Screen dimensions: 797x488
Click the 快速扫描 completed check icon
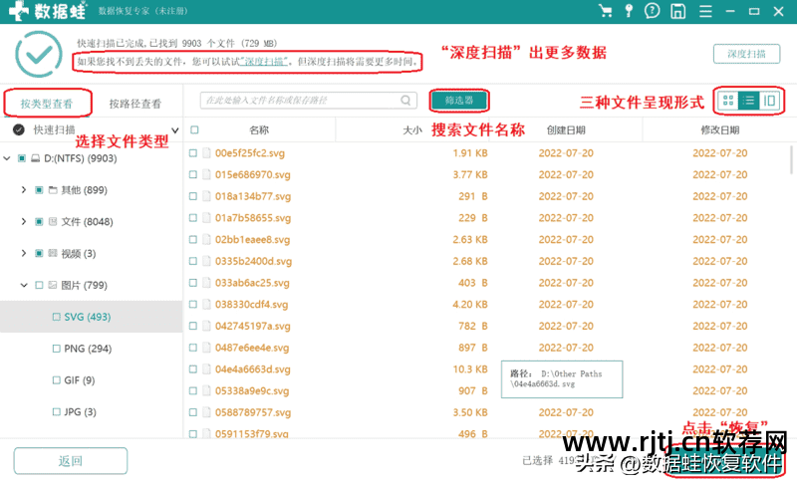(19, 130)
